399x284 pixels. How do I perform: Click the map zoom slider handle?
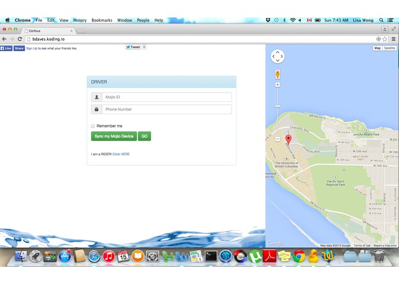pyautogui.click(x=278, y=106)
